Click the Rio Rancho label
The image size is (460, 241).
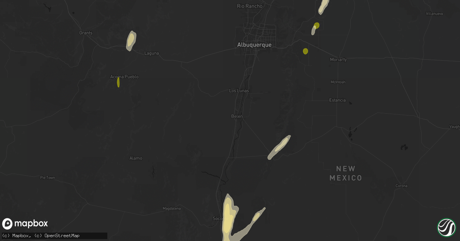pyautogui.click(x=250, y=6)
